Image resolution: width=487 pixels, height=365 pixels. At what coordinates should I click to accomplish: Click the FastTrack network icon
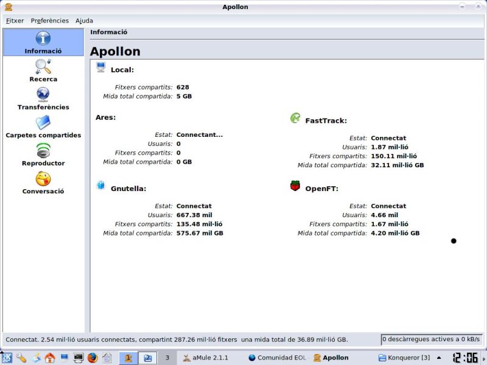[x=295, y=118]
